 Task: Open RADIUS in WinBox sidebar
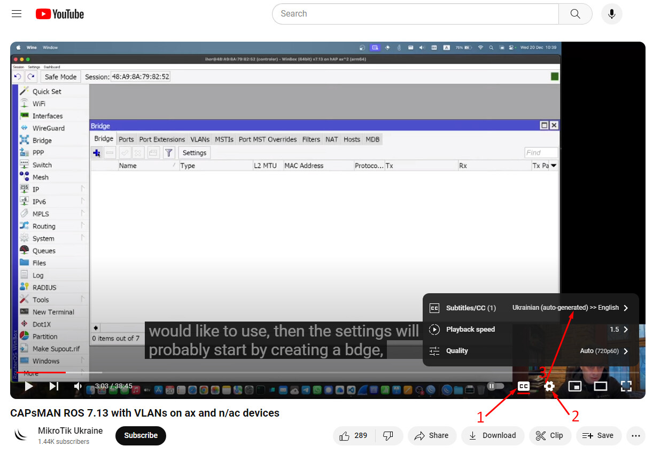[x=44, y=287]
